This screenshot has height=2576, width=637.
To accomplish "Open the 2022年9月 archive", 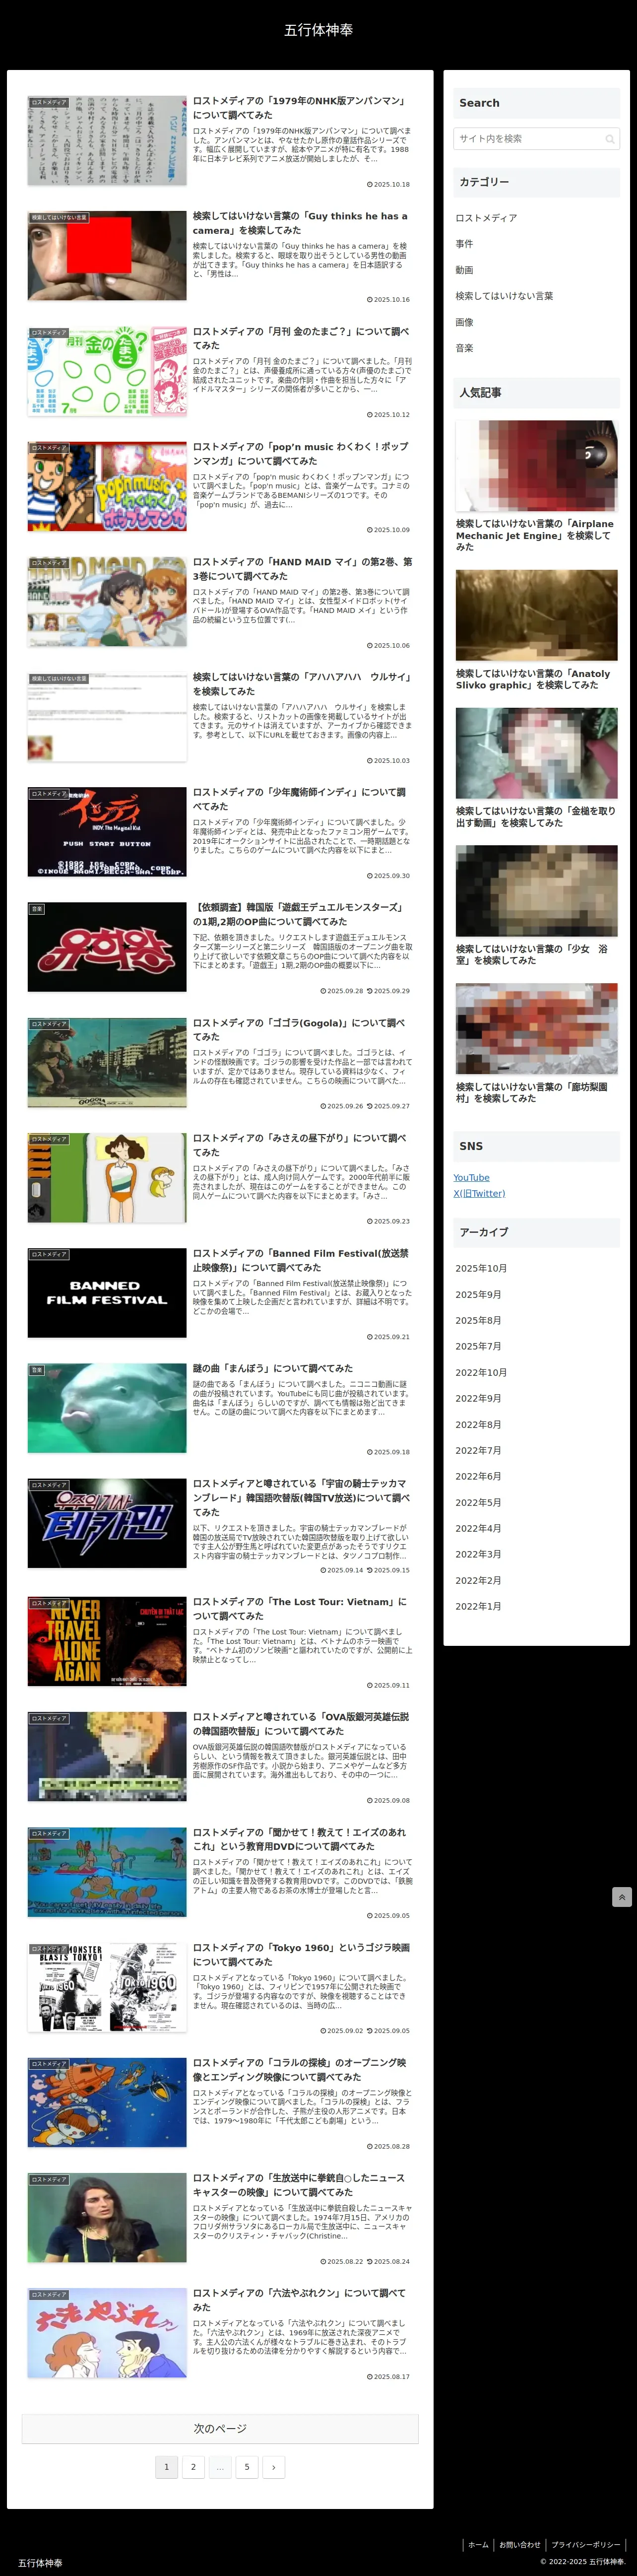I will click(x=478, y=1398).
